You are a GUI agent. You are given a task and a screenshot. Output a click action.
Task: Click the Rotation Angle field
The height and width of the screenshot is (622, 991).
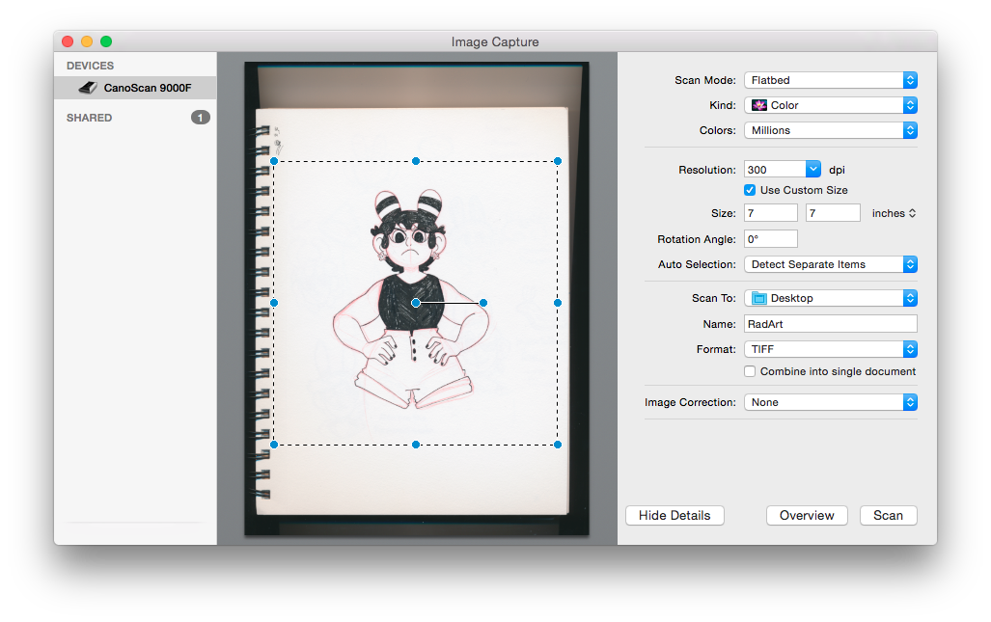click(771, 239)
